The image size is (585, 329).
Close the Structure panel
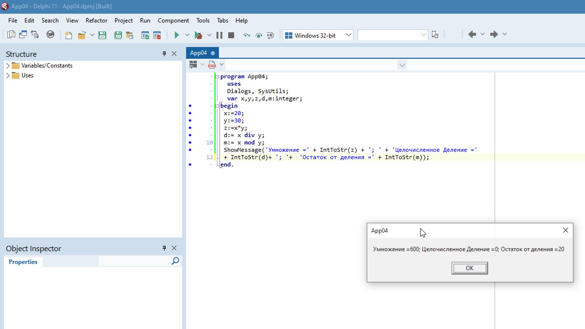[x=174, y=54]
